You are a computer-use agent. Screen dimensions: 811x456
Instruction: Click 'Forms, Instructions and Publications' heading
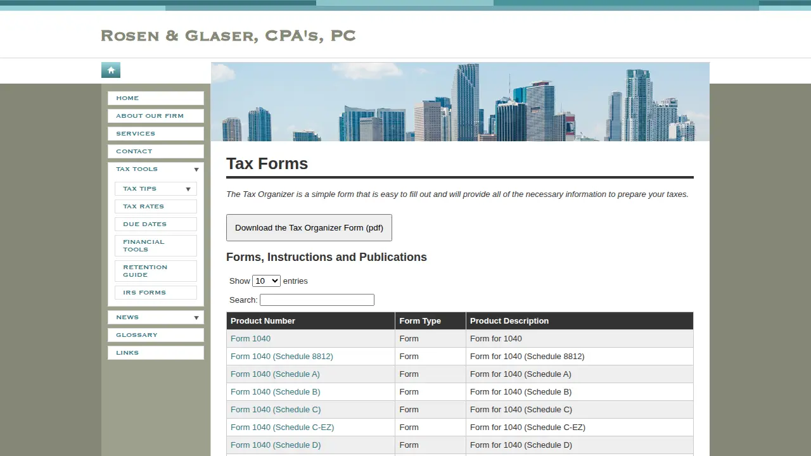pyautogui.click(x=326, y=257)
